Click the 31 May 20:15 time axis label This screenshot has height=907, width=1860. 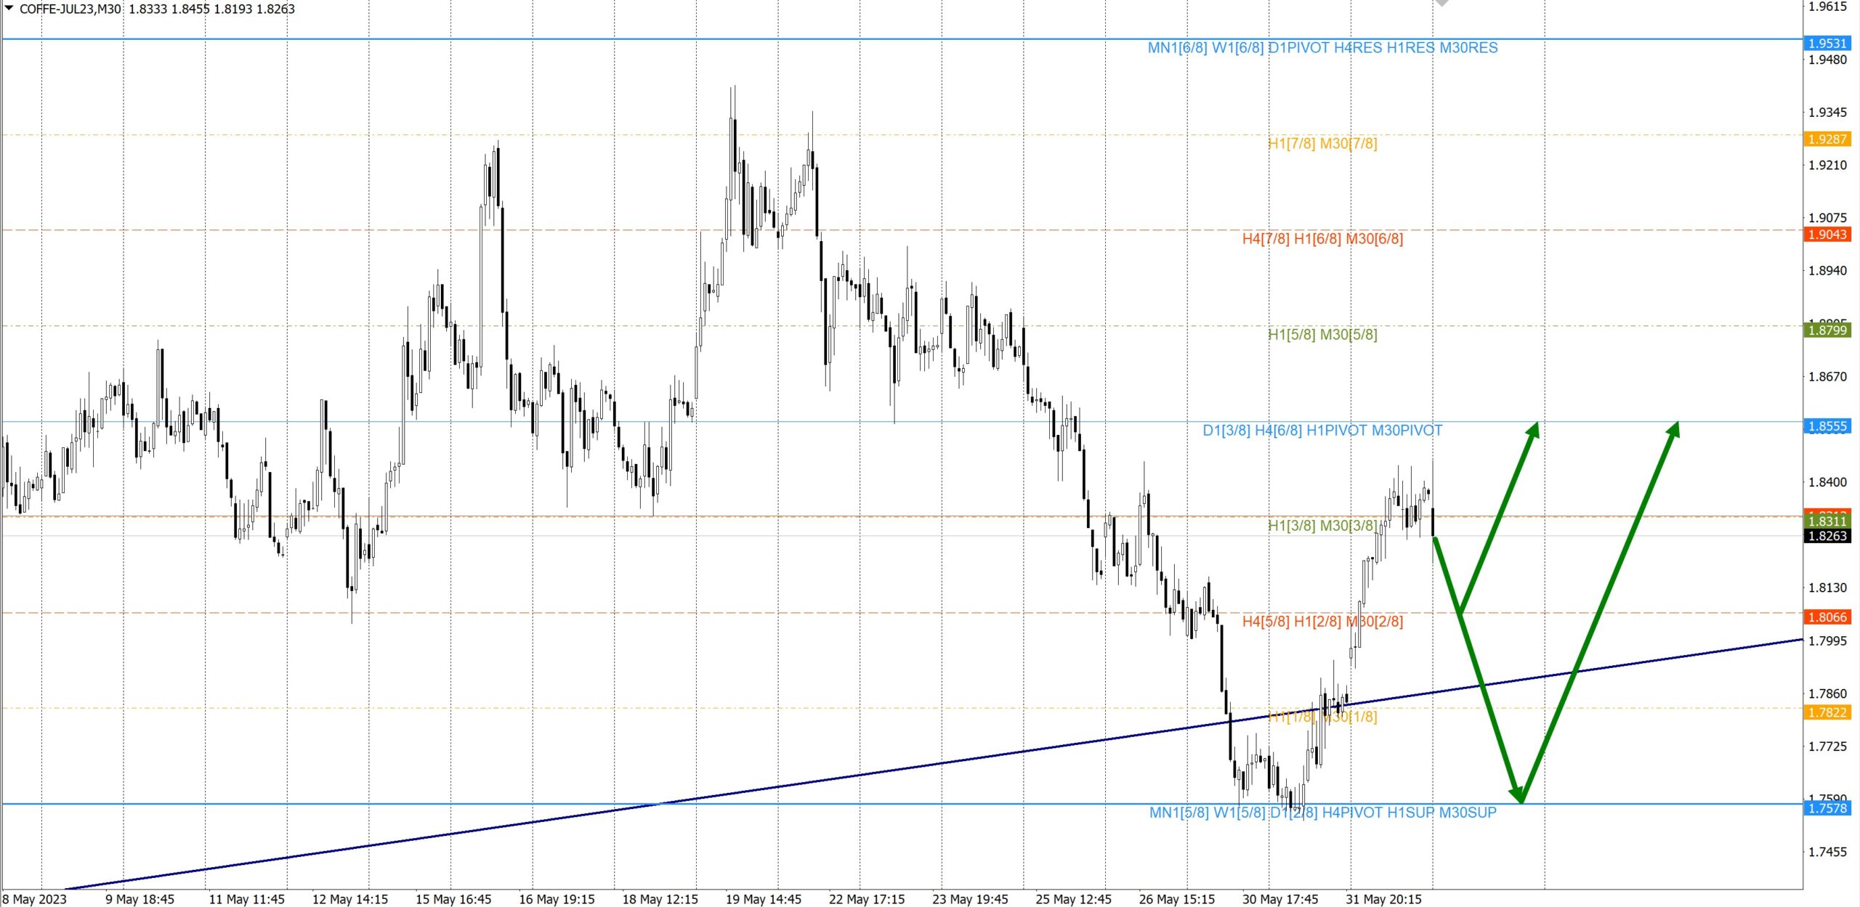pyautogui.click(x=1383, y=899)
